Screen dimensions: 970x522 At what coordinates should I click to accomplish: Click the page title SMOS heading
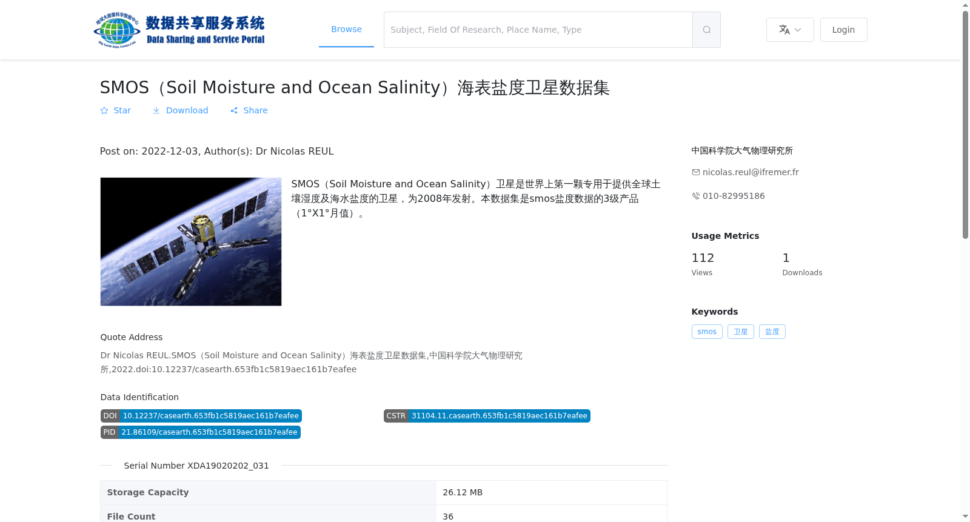355,87
